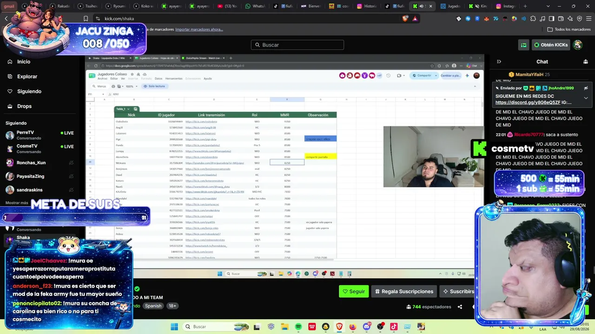Open OBS Studio from the taskbar
Viewport: 595px width, 334px height.
coord(380,327)
